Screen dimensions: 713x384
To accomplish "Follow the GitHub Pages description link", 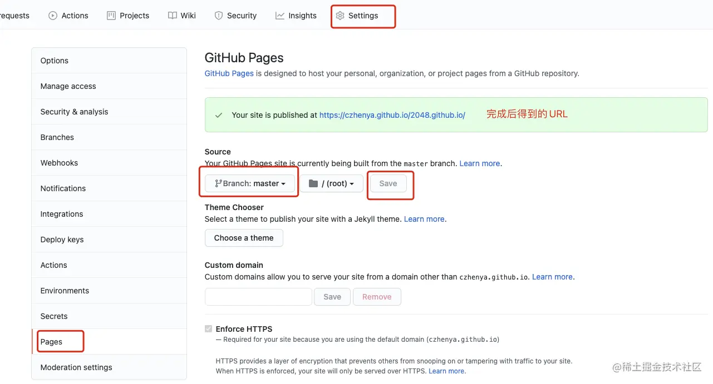I will [229, 73].
